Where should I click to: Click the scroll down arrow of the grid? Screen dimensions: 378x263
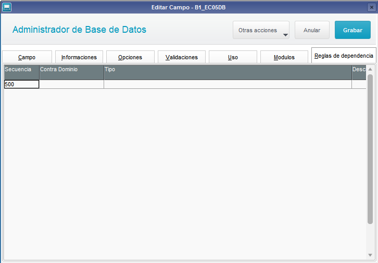point(370,255)
